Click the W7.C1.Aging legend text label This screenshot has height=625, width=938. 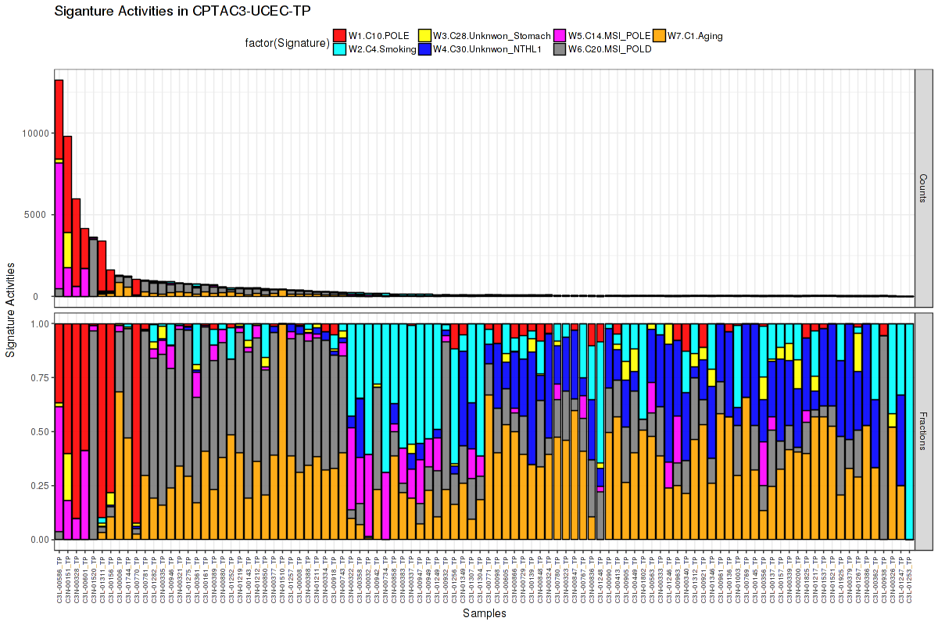coord(695,35)
